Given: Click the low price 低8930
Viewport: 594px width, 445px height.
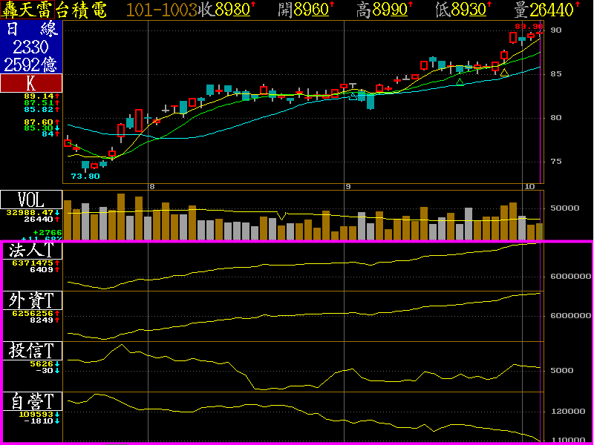Looking at the screenshot, I should tap(463, 10).
